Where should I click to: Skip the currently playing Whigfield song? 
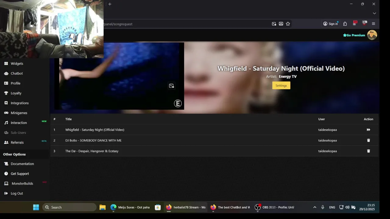coord(368,130)
